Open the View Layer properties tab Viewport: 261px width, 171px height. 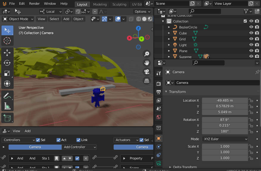click(x=158, y=100)
